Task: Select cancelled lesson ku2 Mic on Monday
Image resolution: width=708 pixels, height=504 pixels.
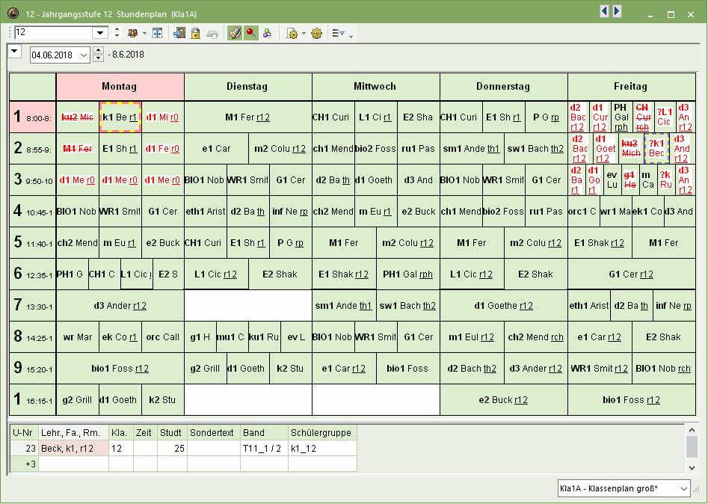Action: click(x=77, y=117)
